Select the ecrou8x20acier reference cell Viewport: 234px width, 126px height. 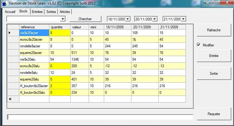34,39
